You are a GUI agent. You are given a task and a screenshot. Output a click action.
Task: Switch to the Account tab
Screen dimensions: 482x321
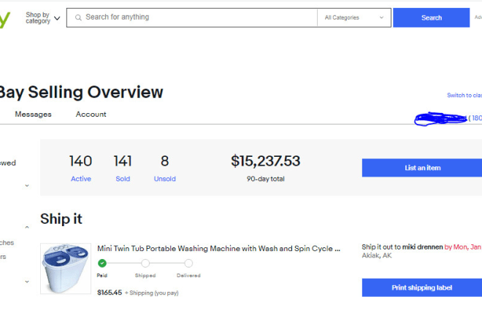pyautogui.click(x=91, y=115)
